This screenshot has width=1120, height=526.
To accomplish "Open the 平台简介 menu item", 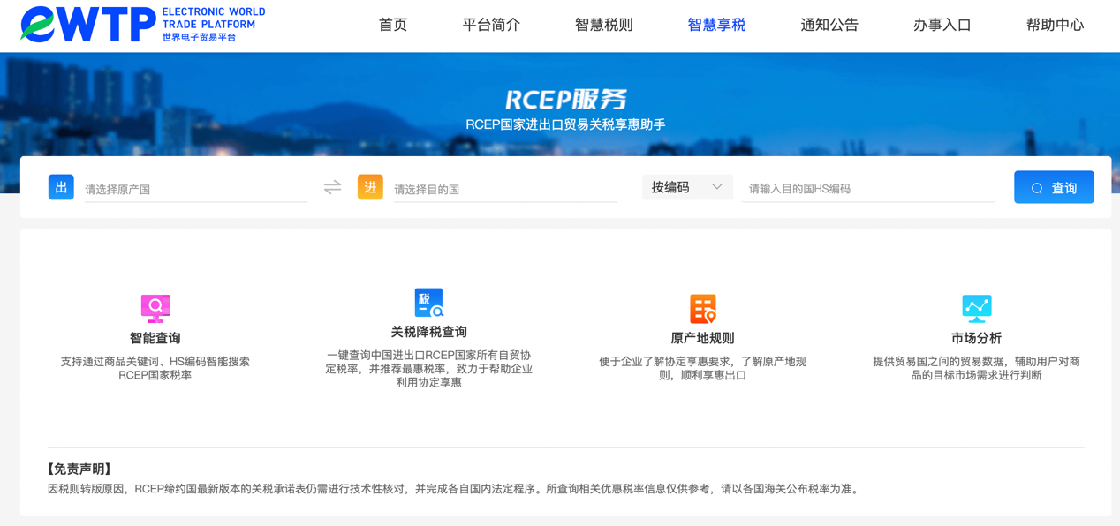I will pos(491,25).
